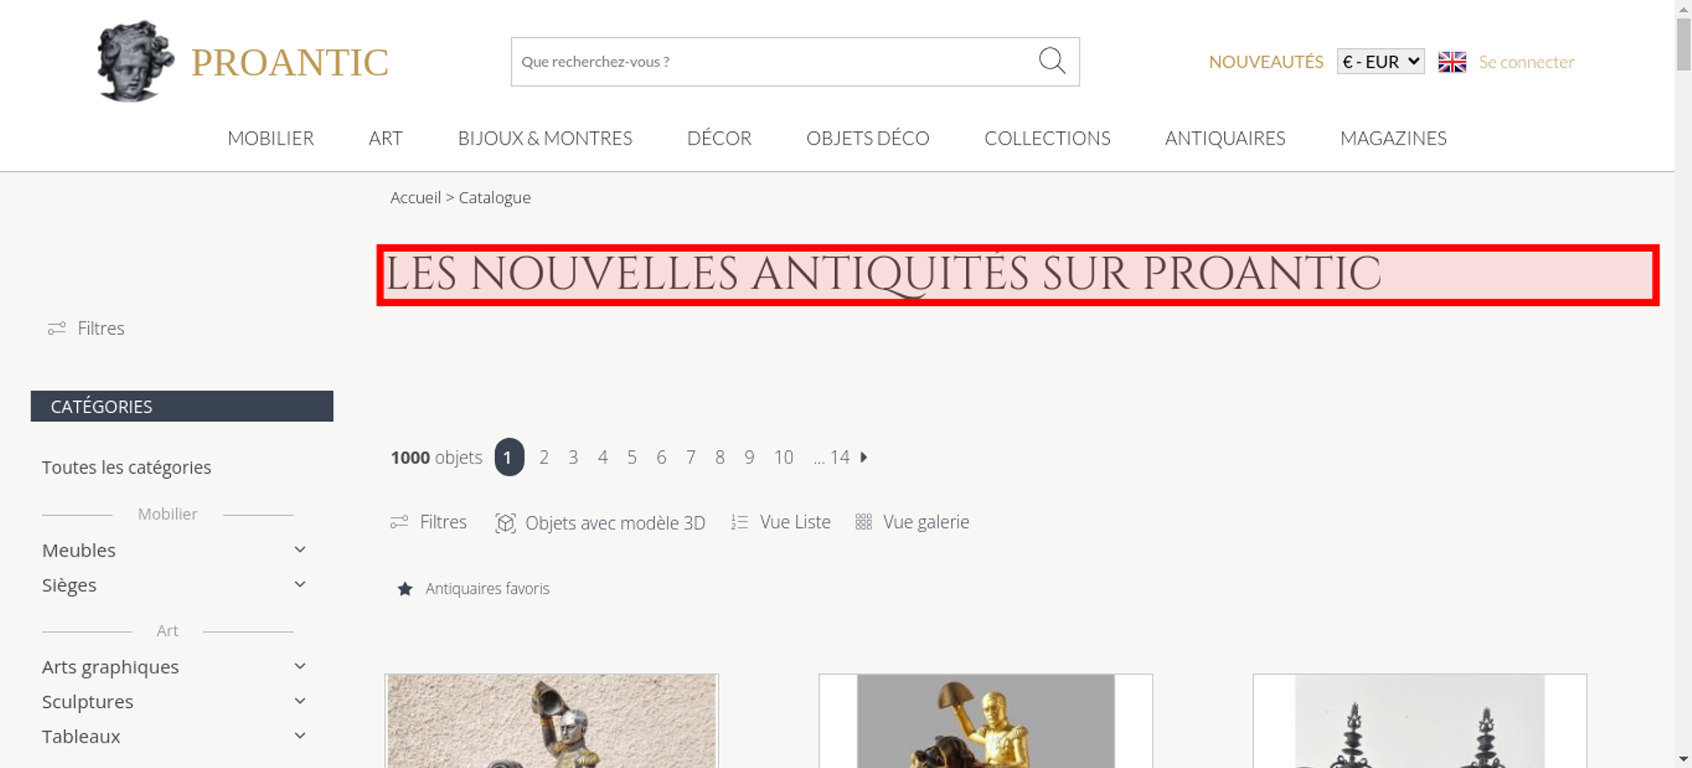Select the Vue galerie grid icon
Image resolution: width=1692 pixels, height=768 pixels.
(863, 522)
